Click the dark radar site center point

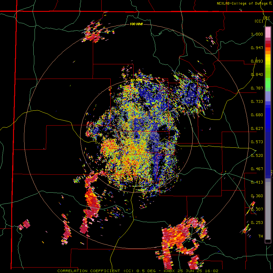tap(136, 136)
